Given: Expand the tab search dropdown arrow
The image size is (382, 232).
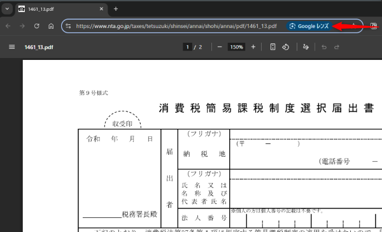Looking at the screenshot, I should point(7,9).
